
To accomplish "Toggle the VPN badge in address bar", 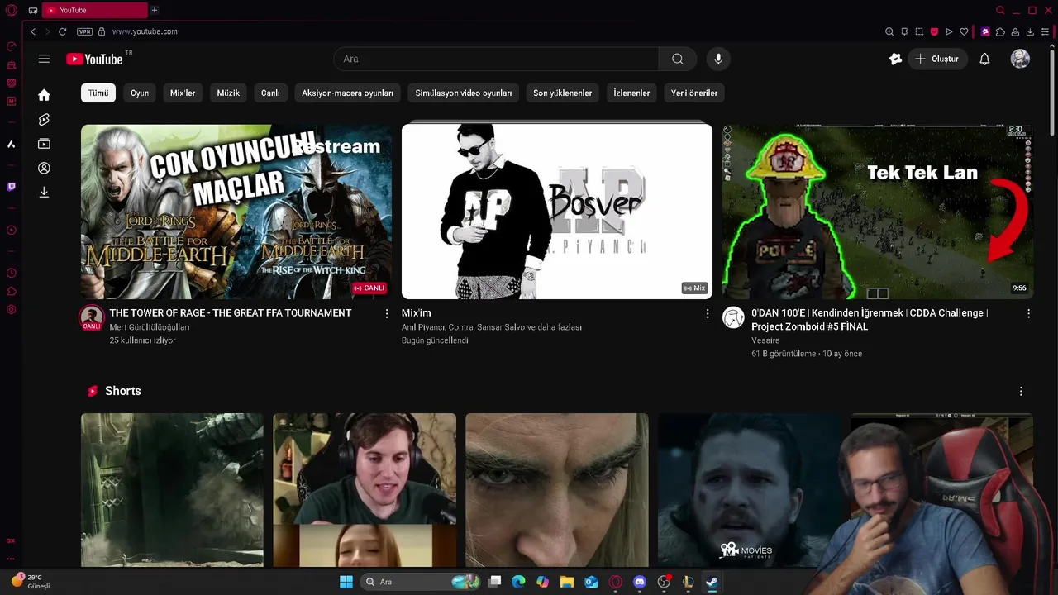I will coord(84,31).
